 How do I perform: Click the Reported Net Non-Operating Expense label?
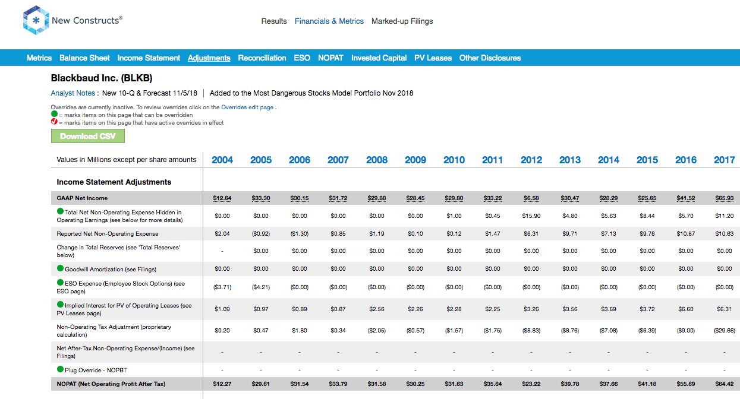(x=108, y=234)
